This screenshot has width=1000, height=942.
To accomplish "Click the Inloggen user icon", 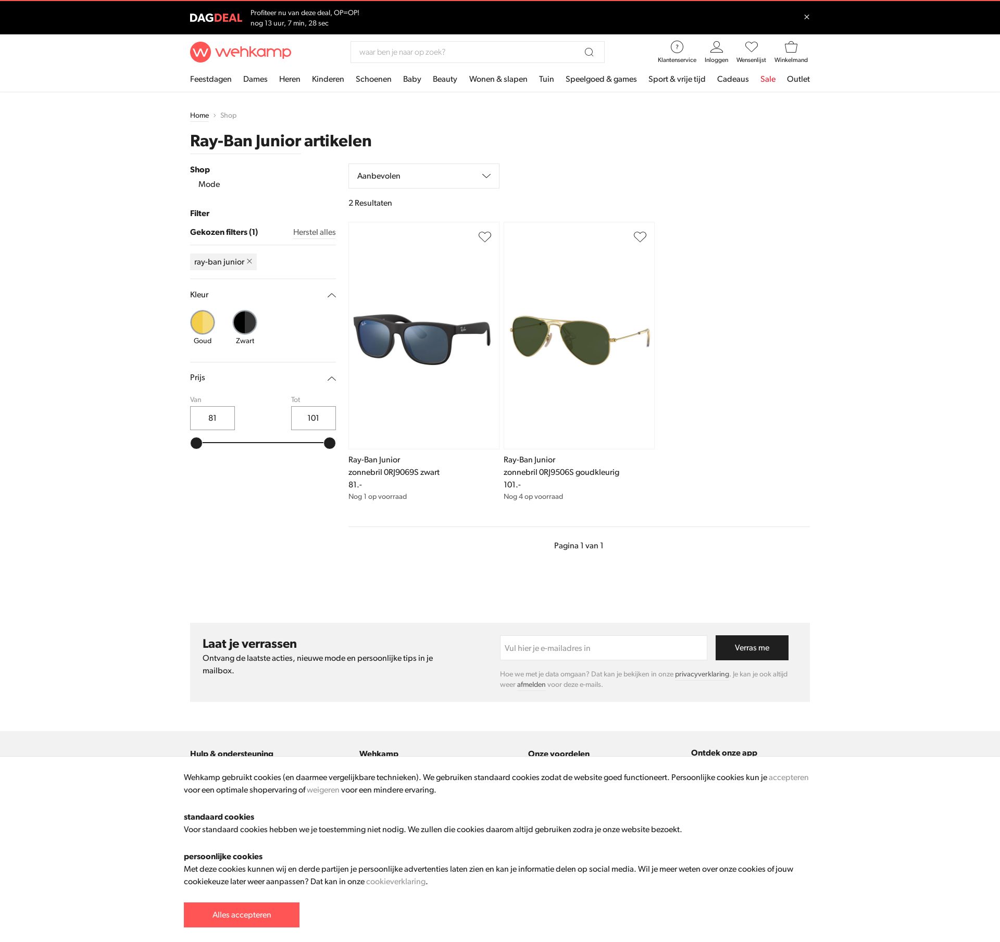I will point(717,47).
